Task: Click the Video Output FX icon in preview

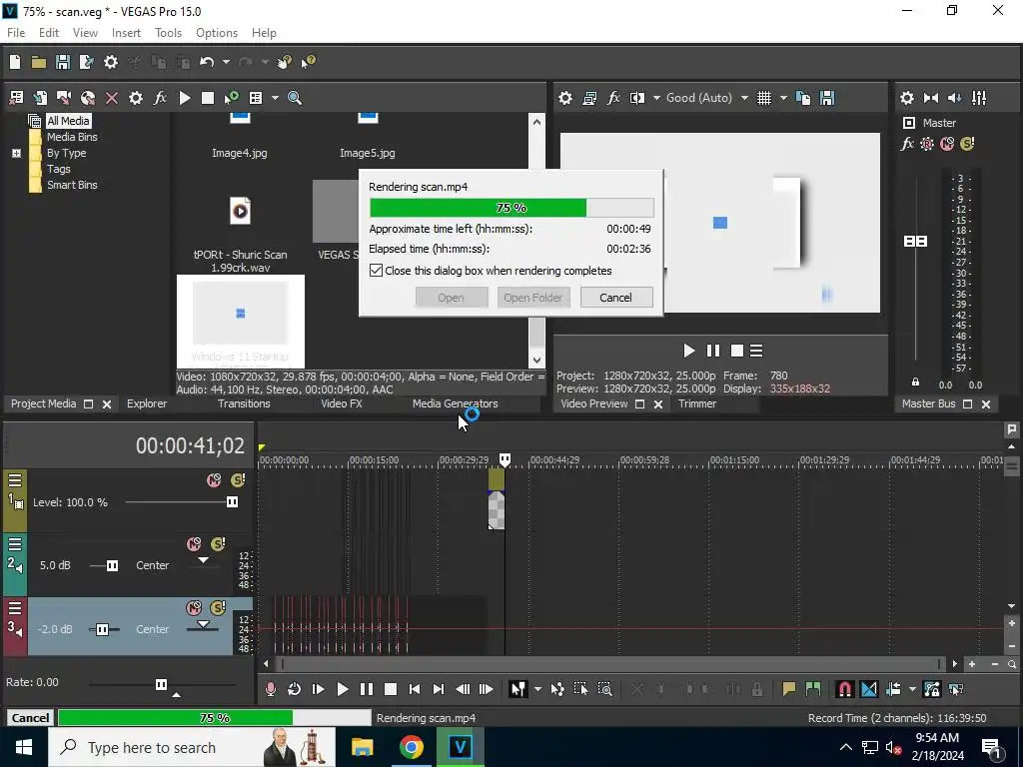Action: 613,98
